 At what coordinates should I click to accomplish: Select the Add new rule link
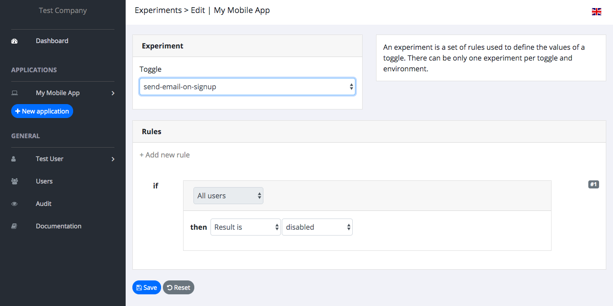[165, 154]
